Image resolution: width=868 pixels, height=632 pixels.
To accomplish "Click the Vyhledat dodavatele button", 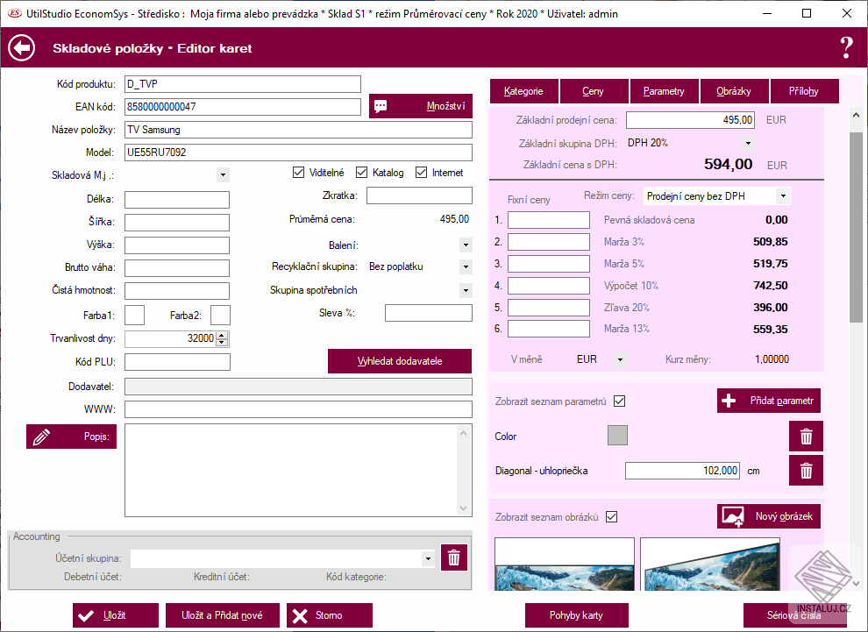I will (400, 361).
